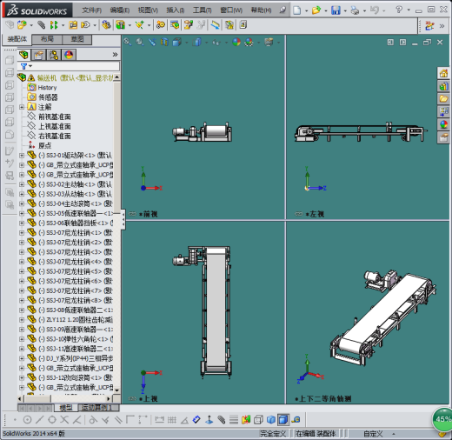Open the 窗口(W) menu
This screenshot has width=452, height=440.
pyautogui.click(x=231, y=10)
